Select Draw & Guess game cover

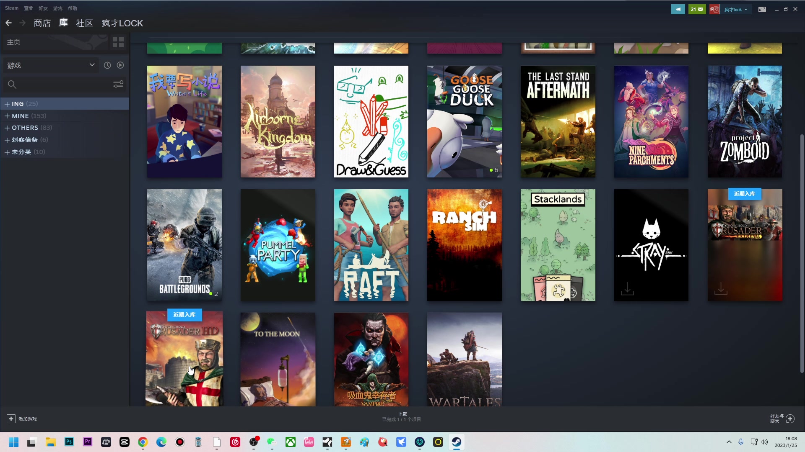[371, 121]
